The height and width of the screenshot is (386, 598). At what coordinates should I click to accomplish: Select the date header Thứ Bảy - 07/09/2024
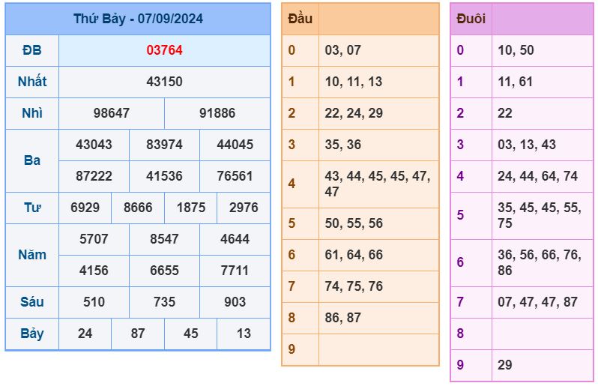click(138, 19)
